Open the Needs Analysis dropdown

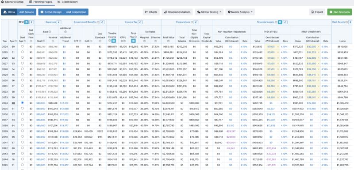click(x=240, y=12)
